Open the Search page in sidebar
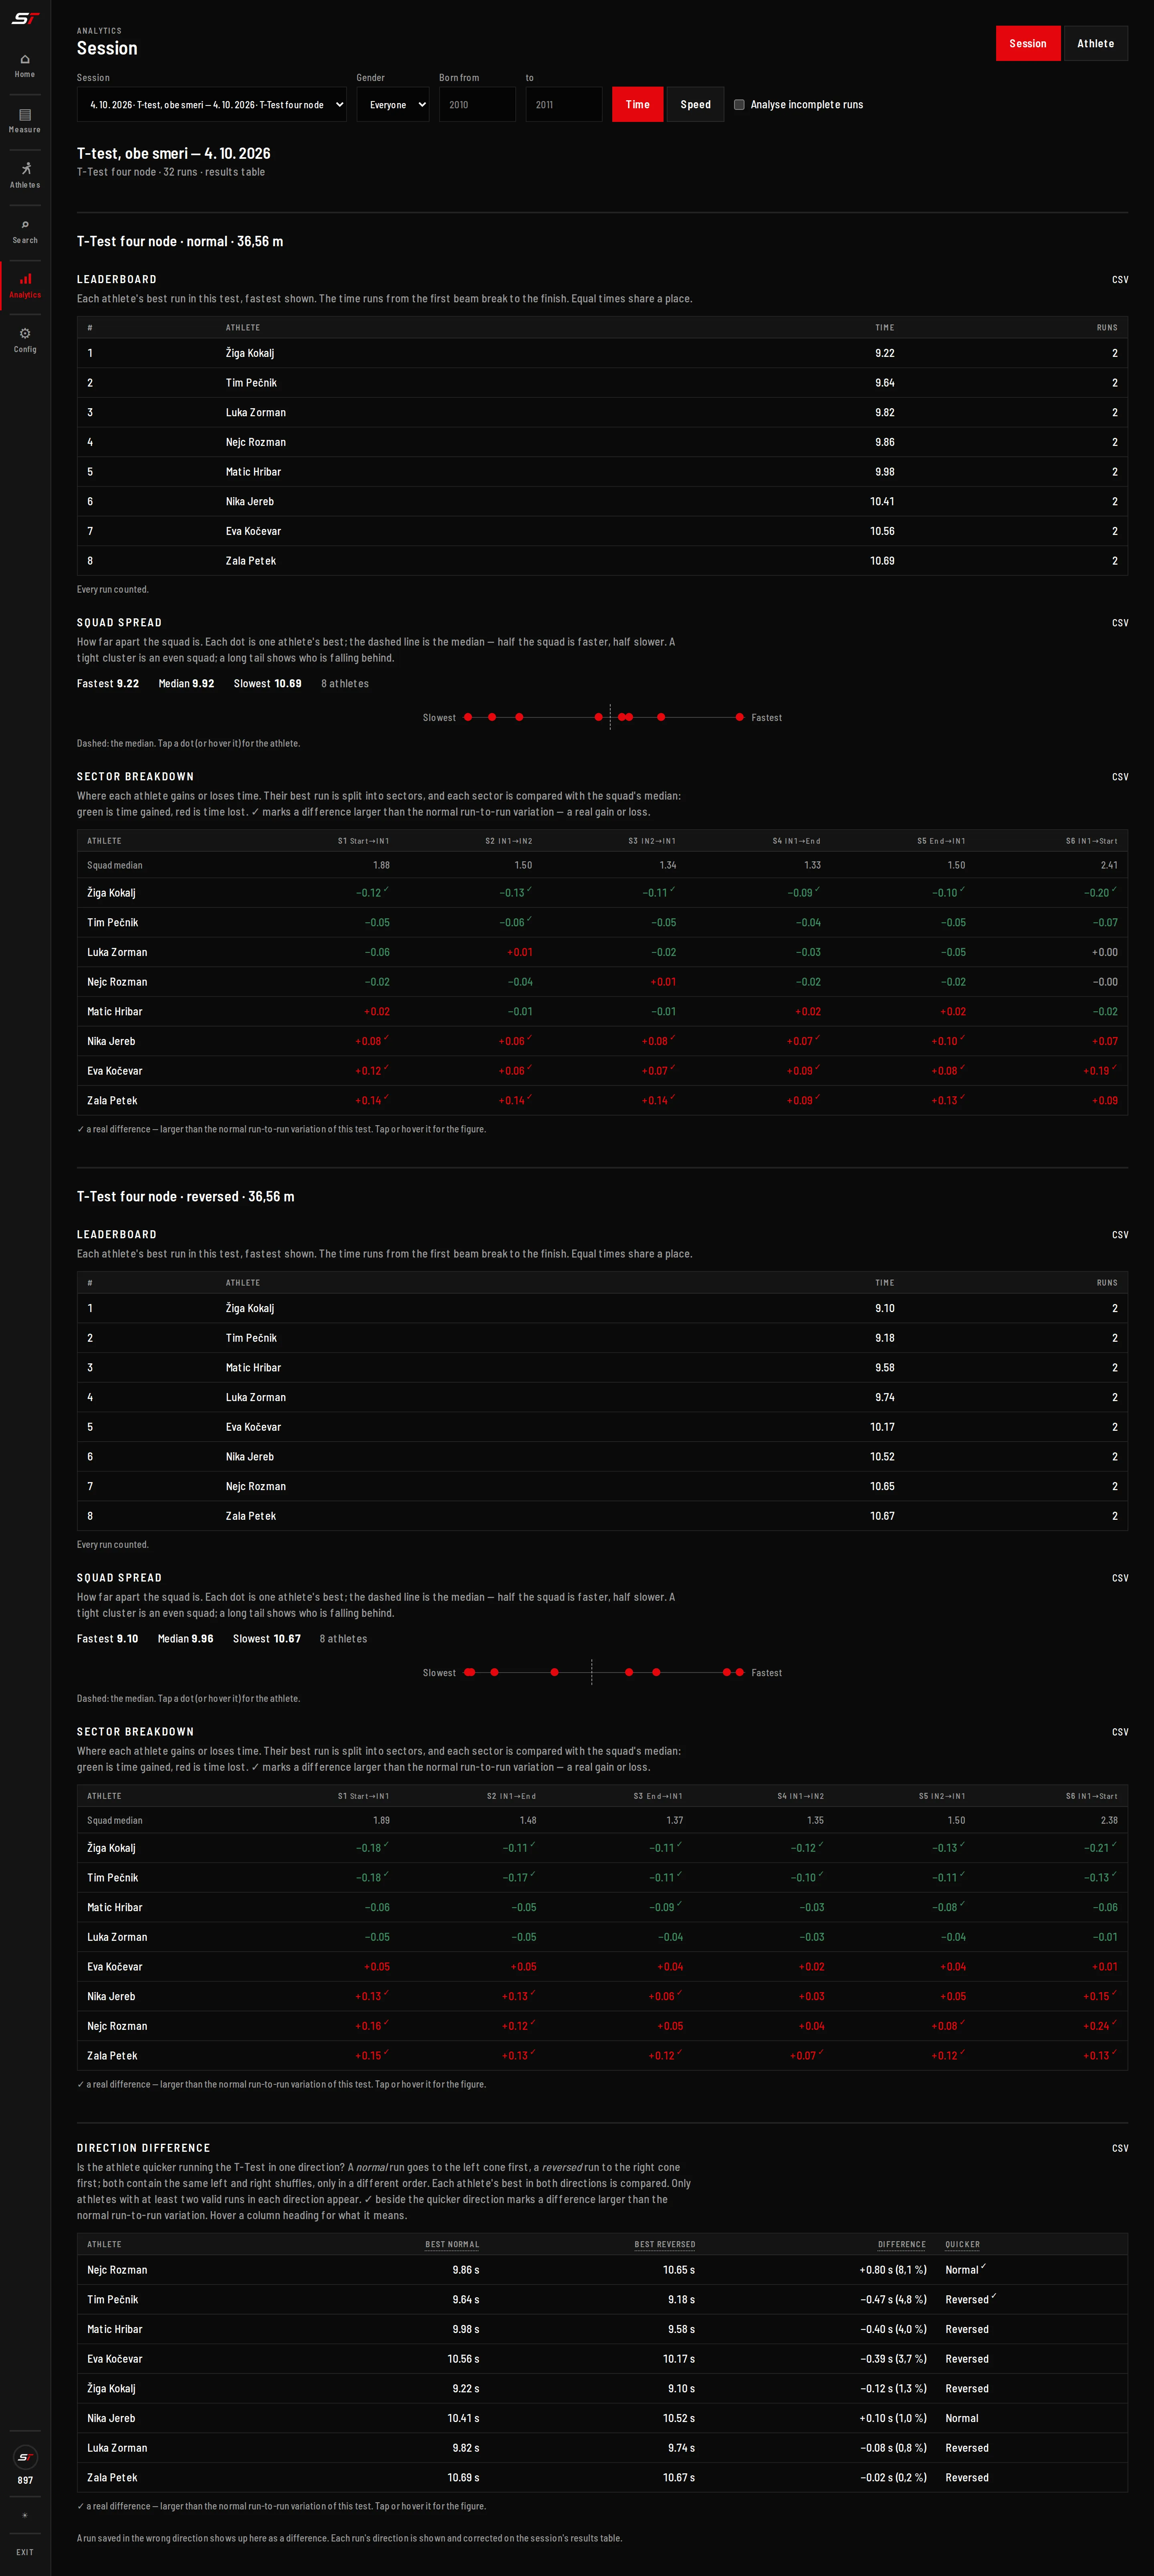The image size is (1154, 2576). point(25,231)
